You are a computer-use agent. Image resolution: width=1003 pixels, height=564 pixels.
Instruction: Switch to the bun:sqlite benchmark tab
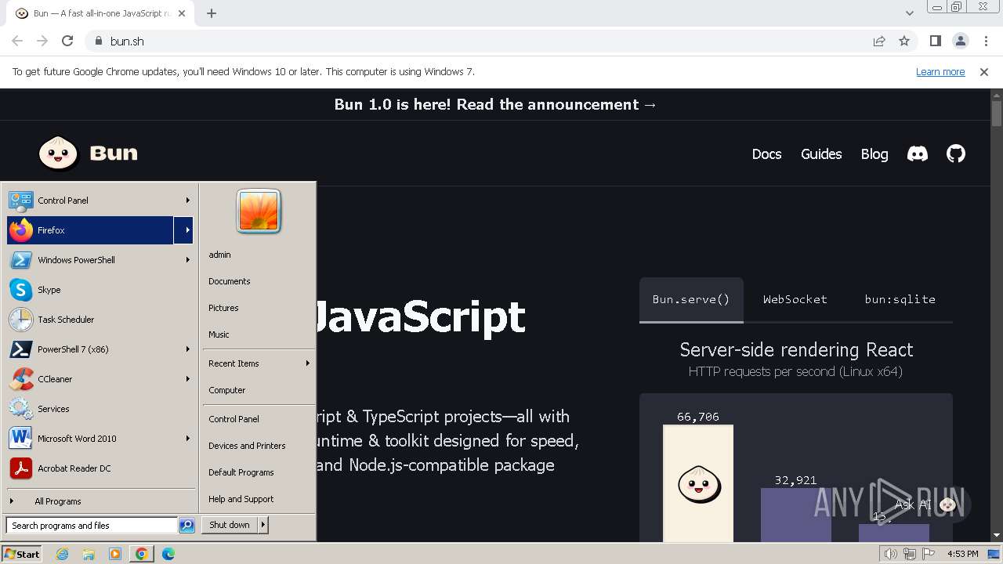(x=900, y=299)
